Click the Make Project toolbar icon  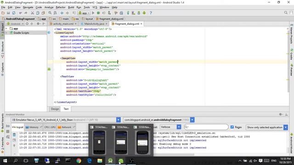(x=74, y=13)
